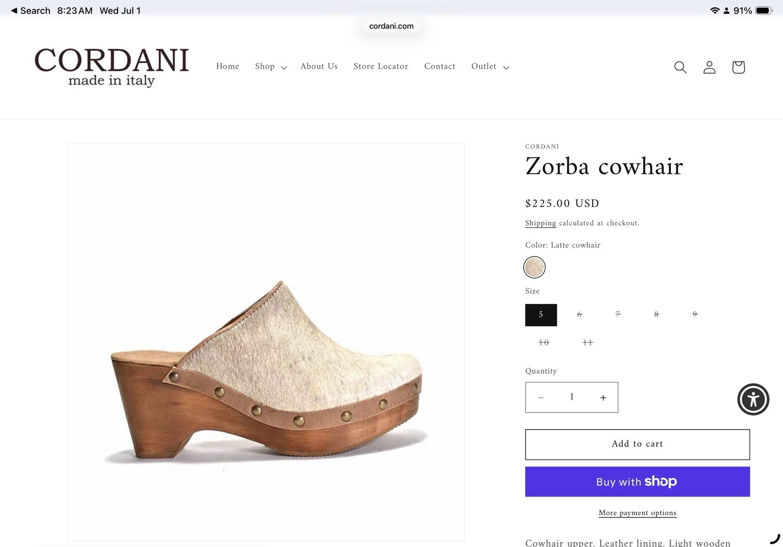Image resolution: width=783 pixels, height=547 pixels.
Task: Click the quantity input field
Action: [x=572, y=397]
